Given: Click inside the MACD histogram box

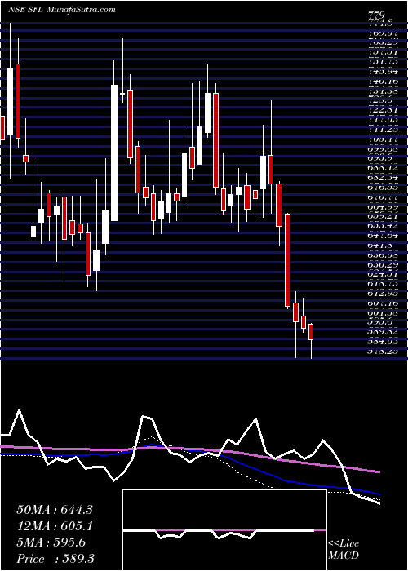Looking at the screenshot, I should coord(224,530).
